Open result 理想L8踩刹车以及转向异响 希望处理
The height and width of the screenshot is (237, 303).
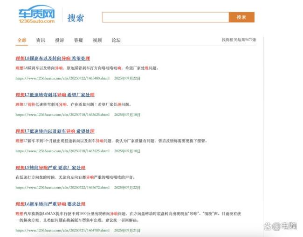tap(53, 58)
